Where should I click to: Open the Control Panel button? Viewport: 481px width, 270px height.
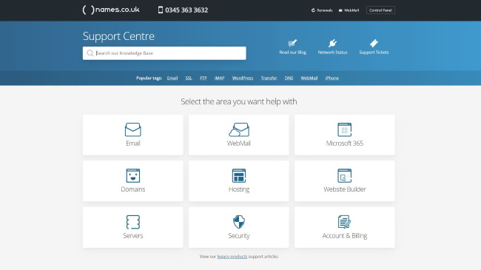(380, 10)
